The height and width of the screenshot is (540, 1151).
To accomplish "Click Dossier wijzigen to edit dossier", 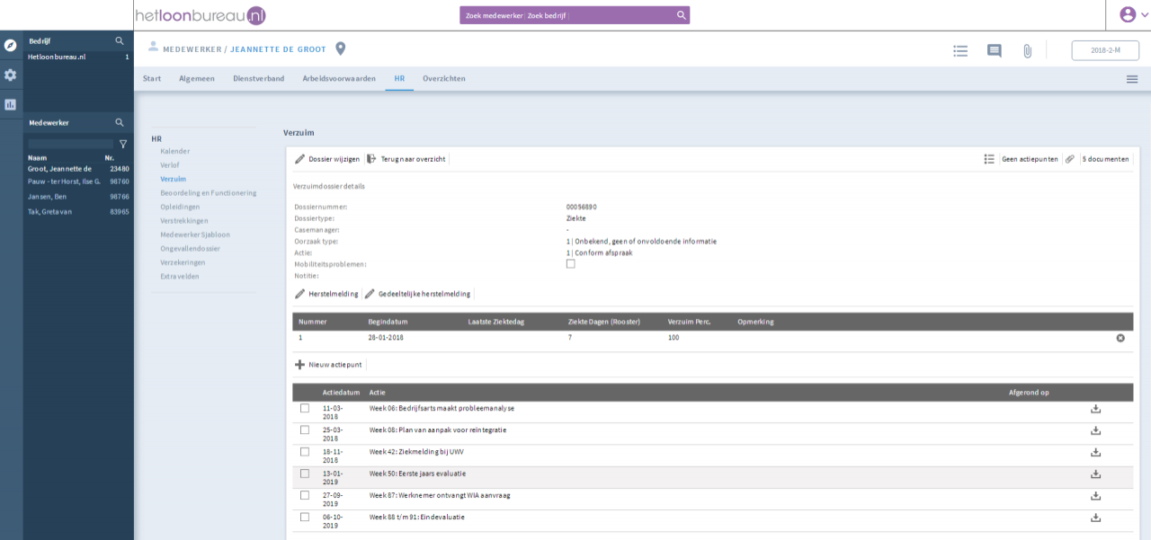I will (x=327, y=159).
